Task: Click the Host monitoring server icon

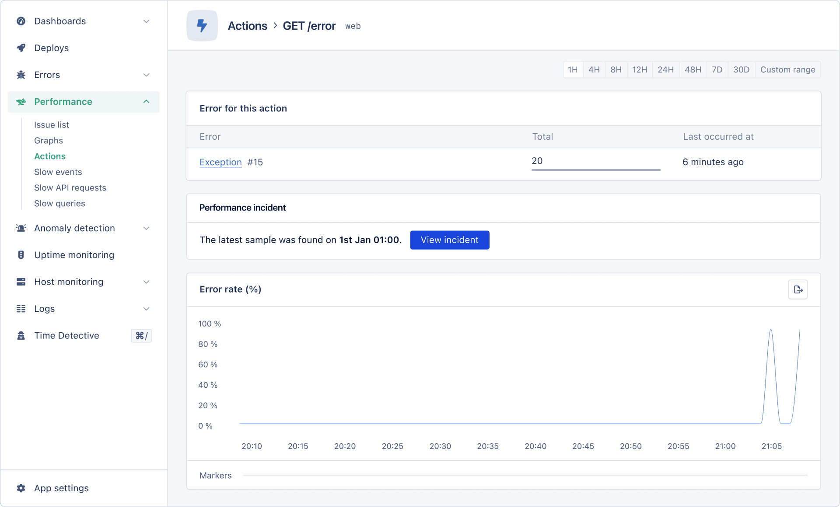Action: (x=21, y=282)
